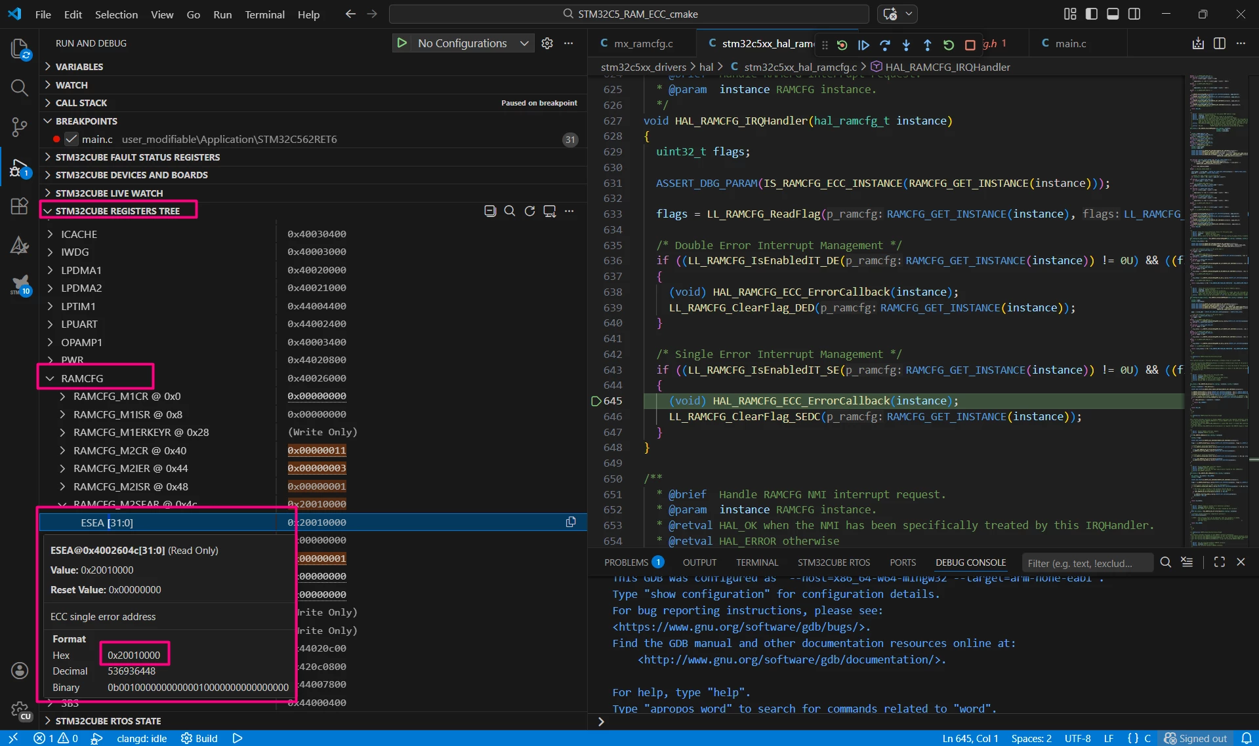Open the Accounts menu in the activity bar

[x=20, y=670]
